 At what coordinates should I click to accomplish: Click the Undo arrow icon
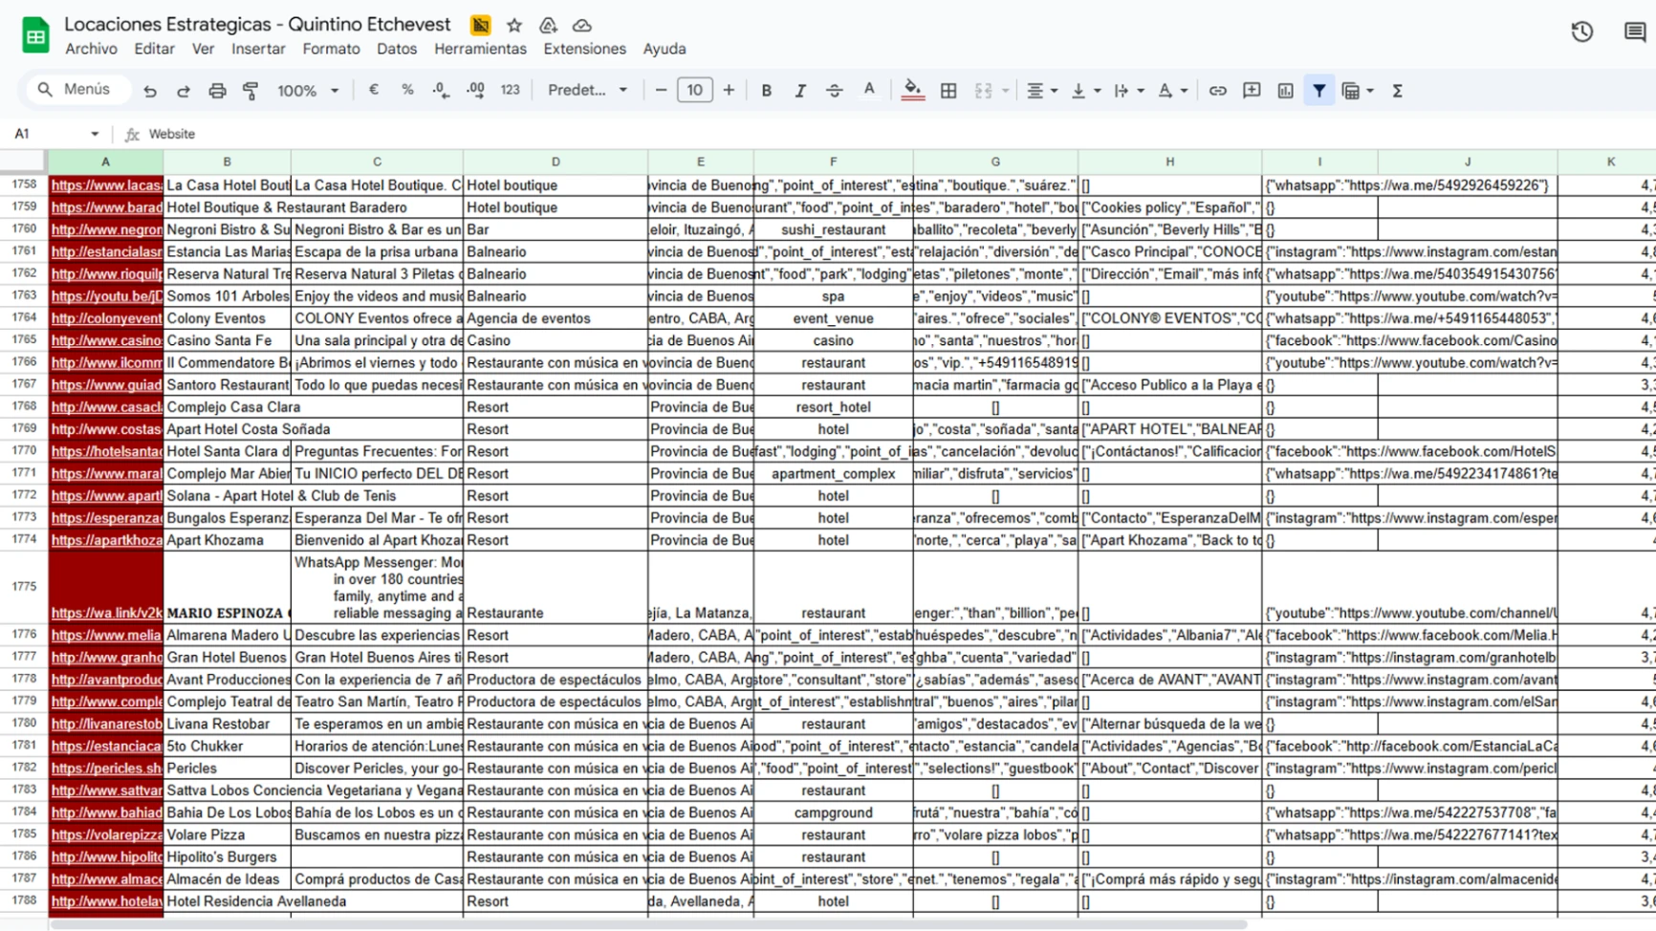pos(150,91)
